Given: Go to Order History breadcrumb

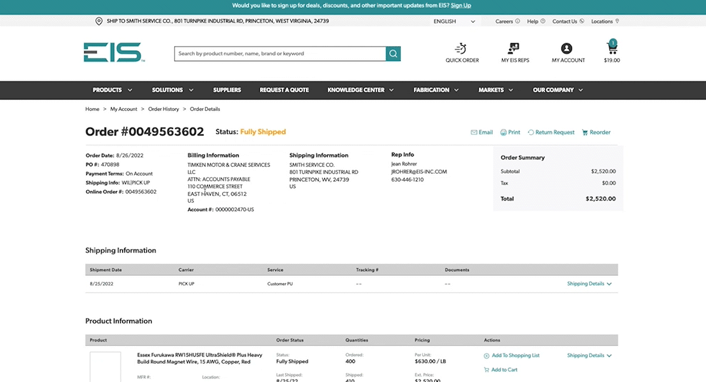Looking at the screenshot, I should (164, 109).
